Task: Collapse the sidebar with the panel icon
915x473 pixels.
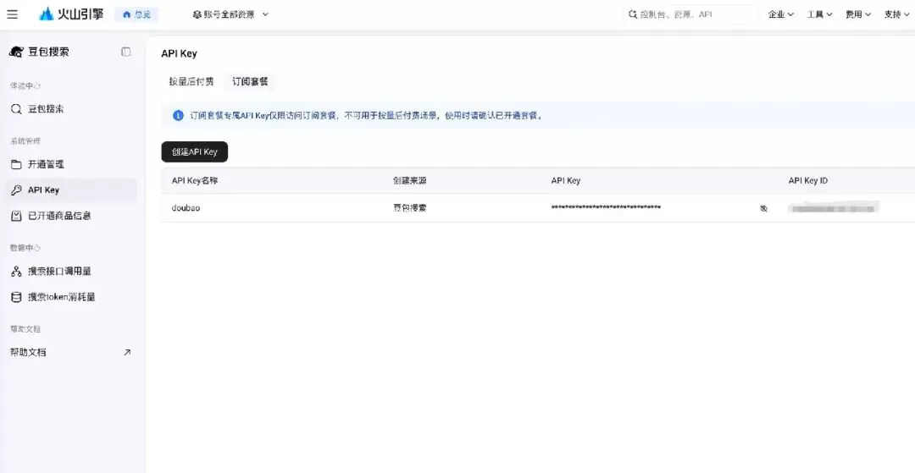Action: [x=126, y=52]
